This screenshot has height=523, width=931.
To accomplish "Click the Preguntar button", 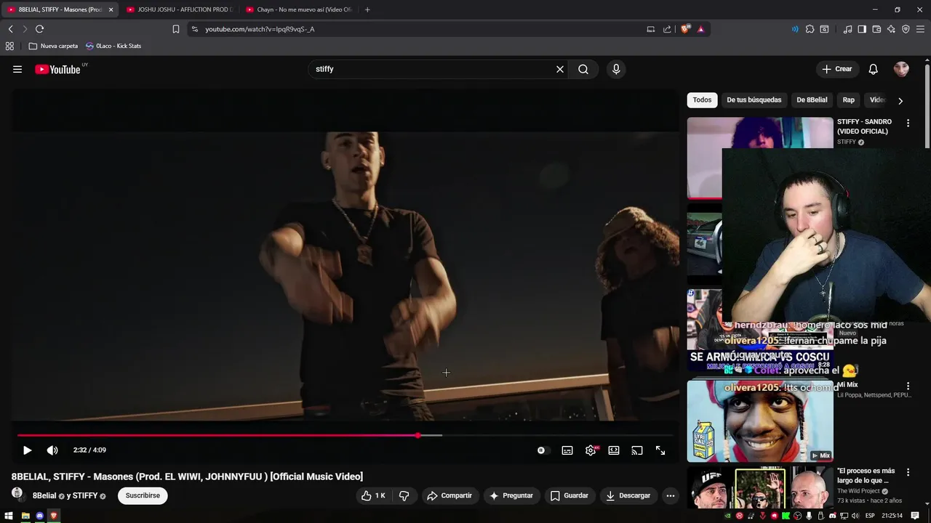I will (511, 495).
